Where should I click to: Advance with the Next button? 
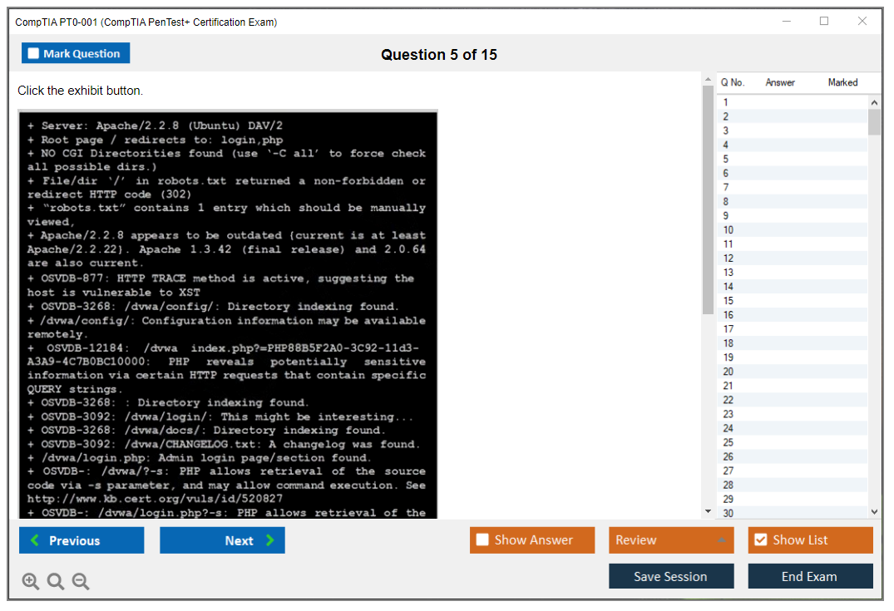[222, 540]
